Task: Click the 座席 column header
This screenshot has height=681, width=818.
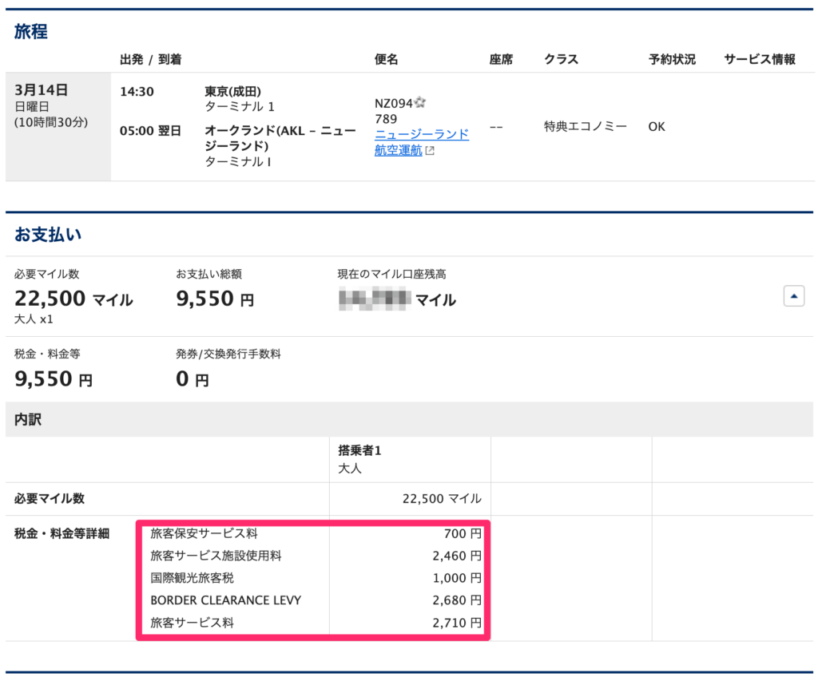Action: tap(501, 59)
